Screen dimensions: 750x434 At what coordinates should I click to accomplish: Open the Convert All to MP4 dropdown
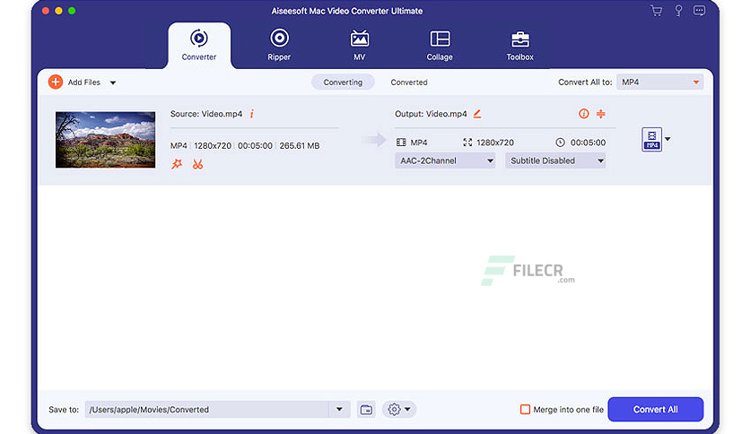point(659,82)
